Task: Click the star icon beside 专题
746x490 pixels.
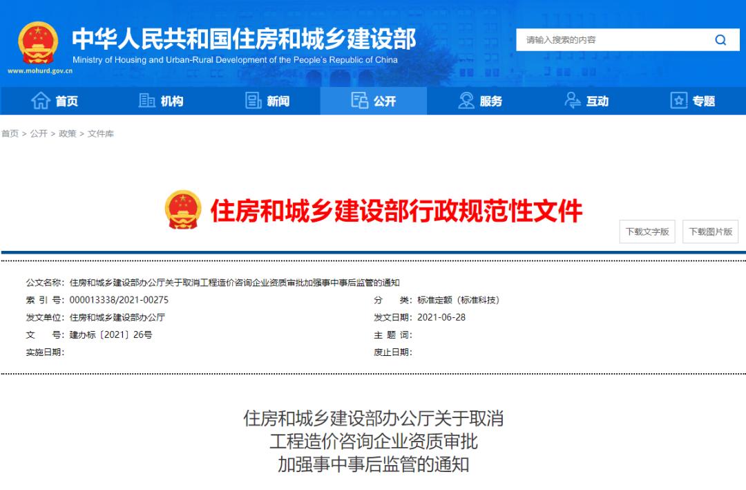Action: 678,101
